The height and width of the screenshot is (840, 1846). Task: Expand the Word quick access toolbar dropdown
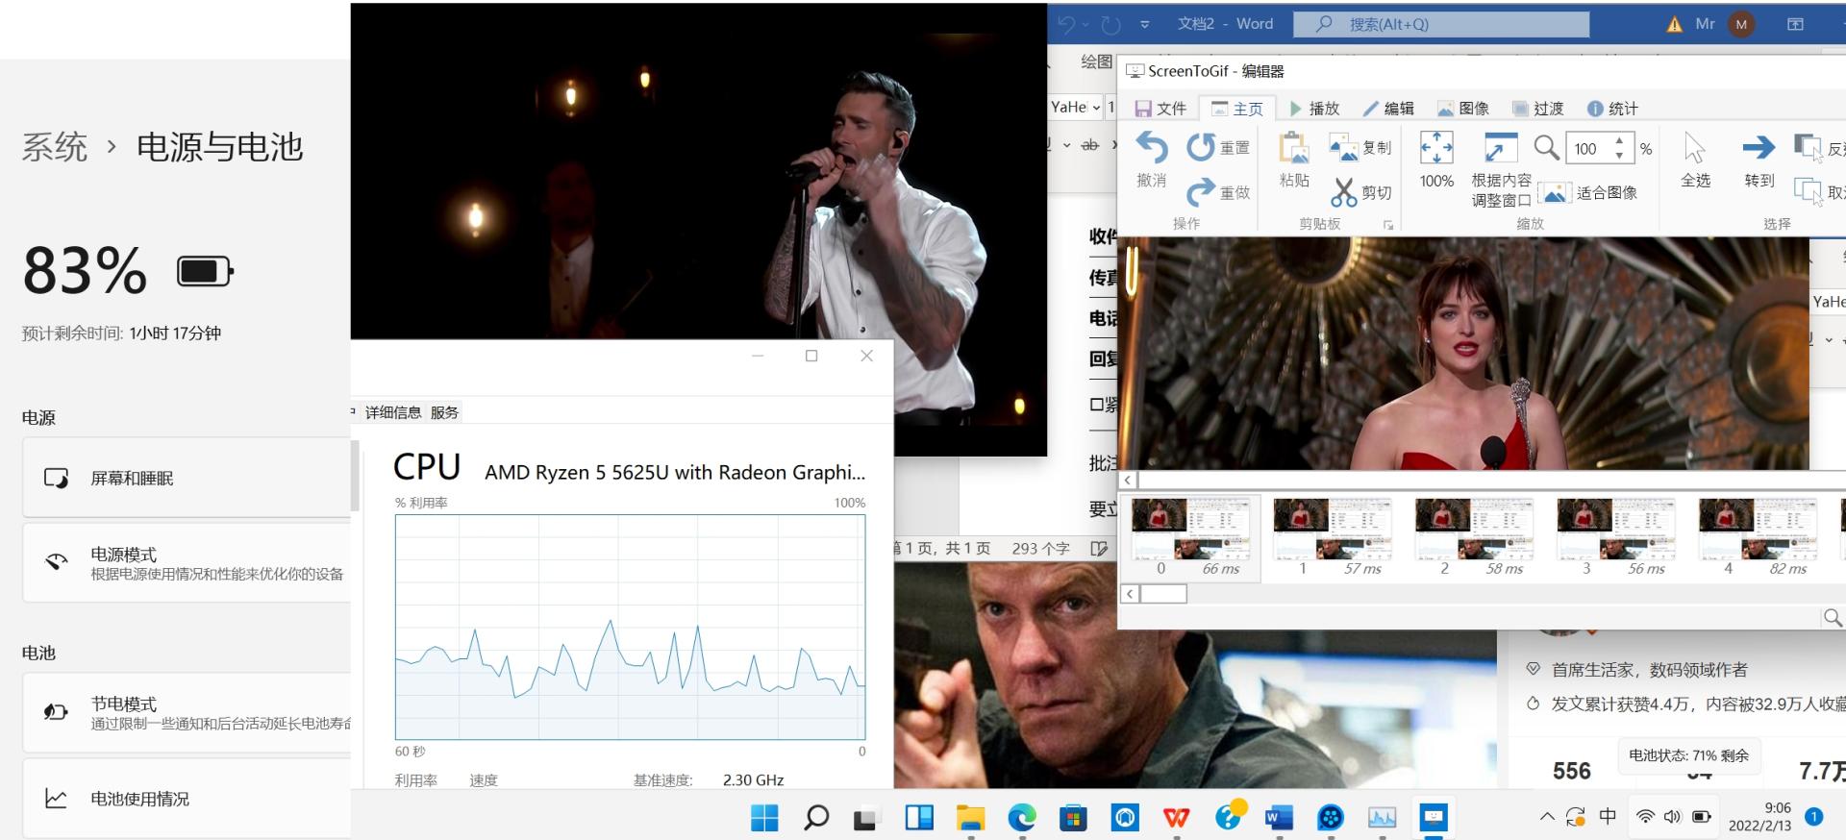[1144, 24]
